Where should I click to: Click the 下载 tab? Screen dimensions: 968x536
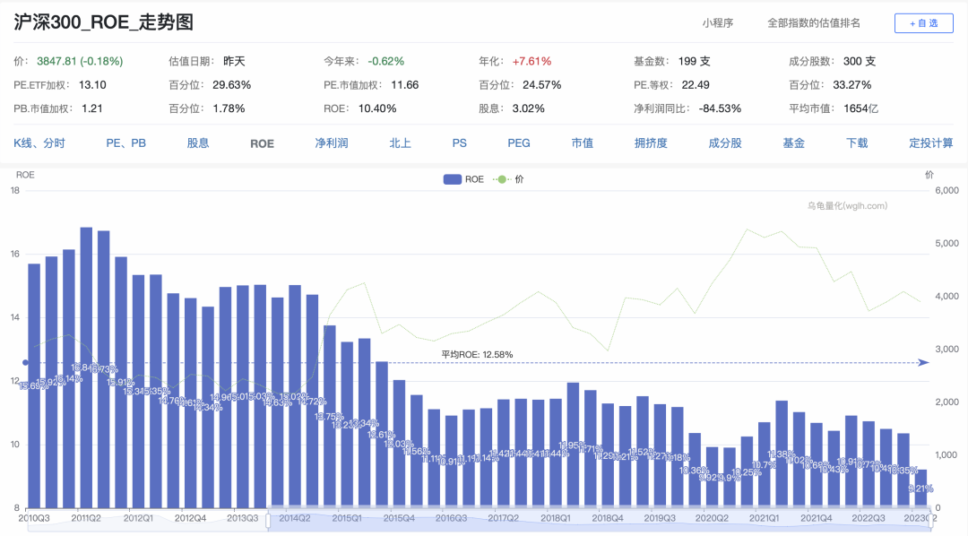click(x=857, y=143)
